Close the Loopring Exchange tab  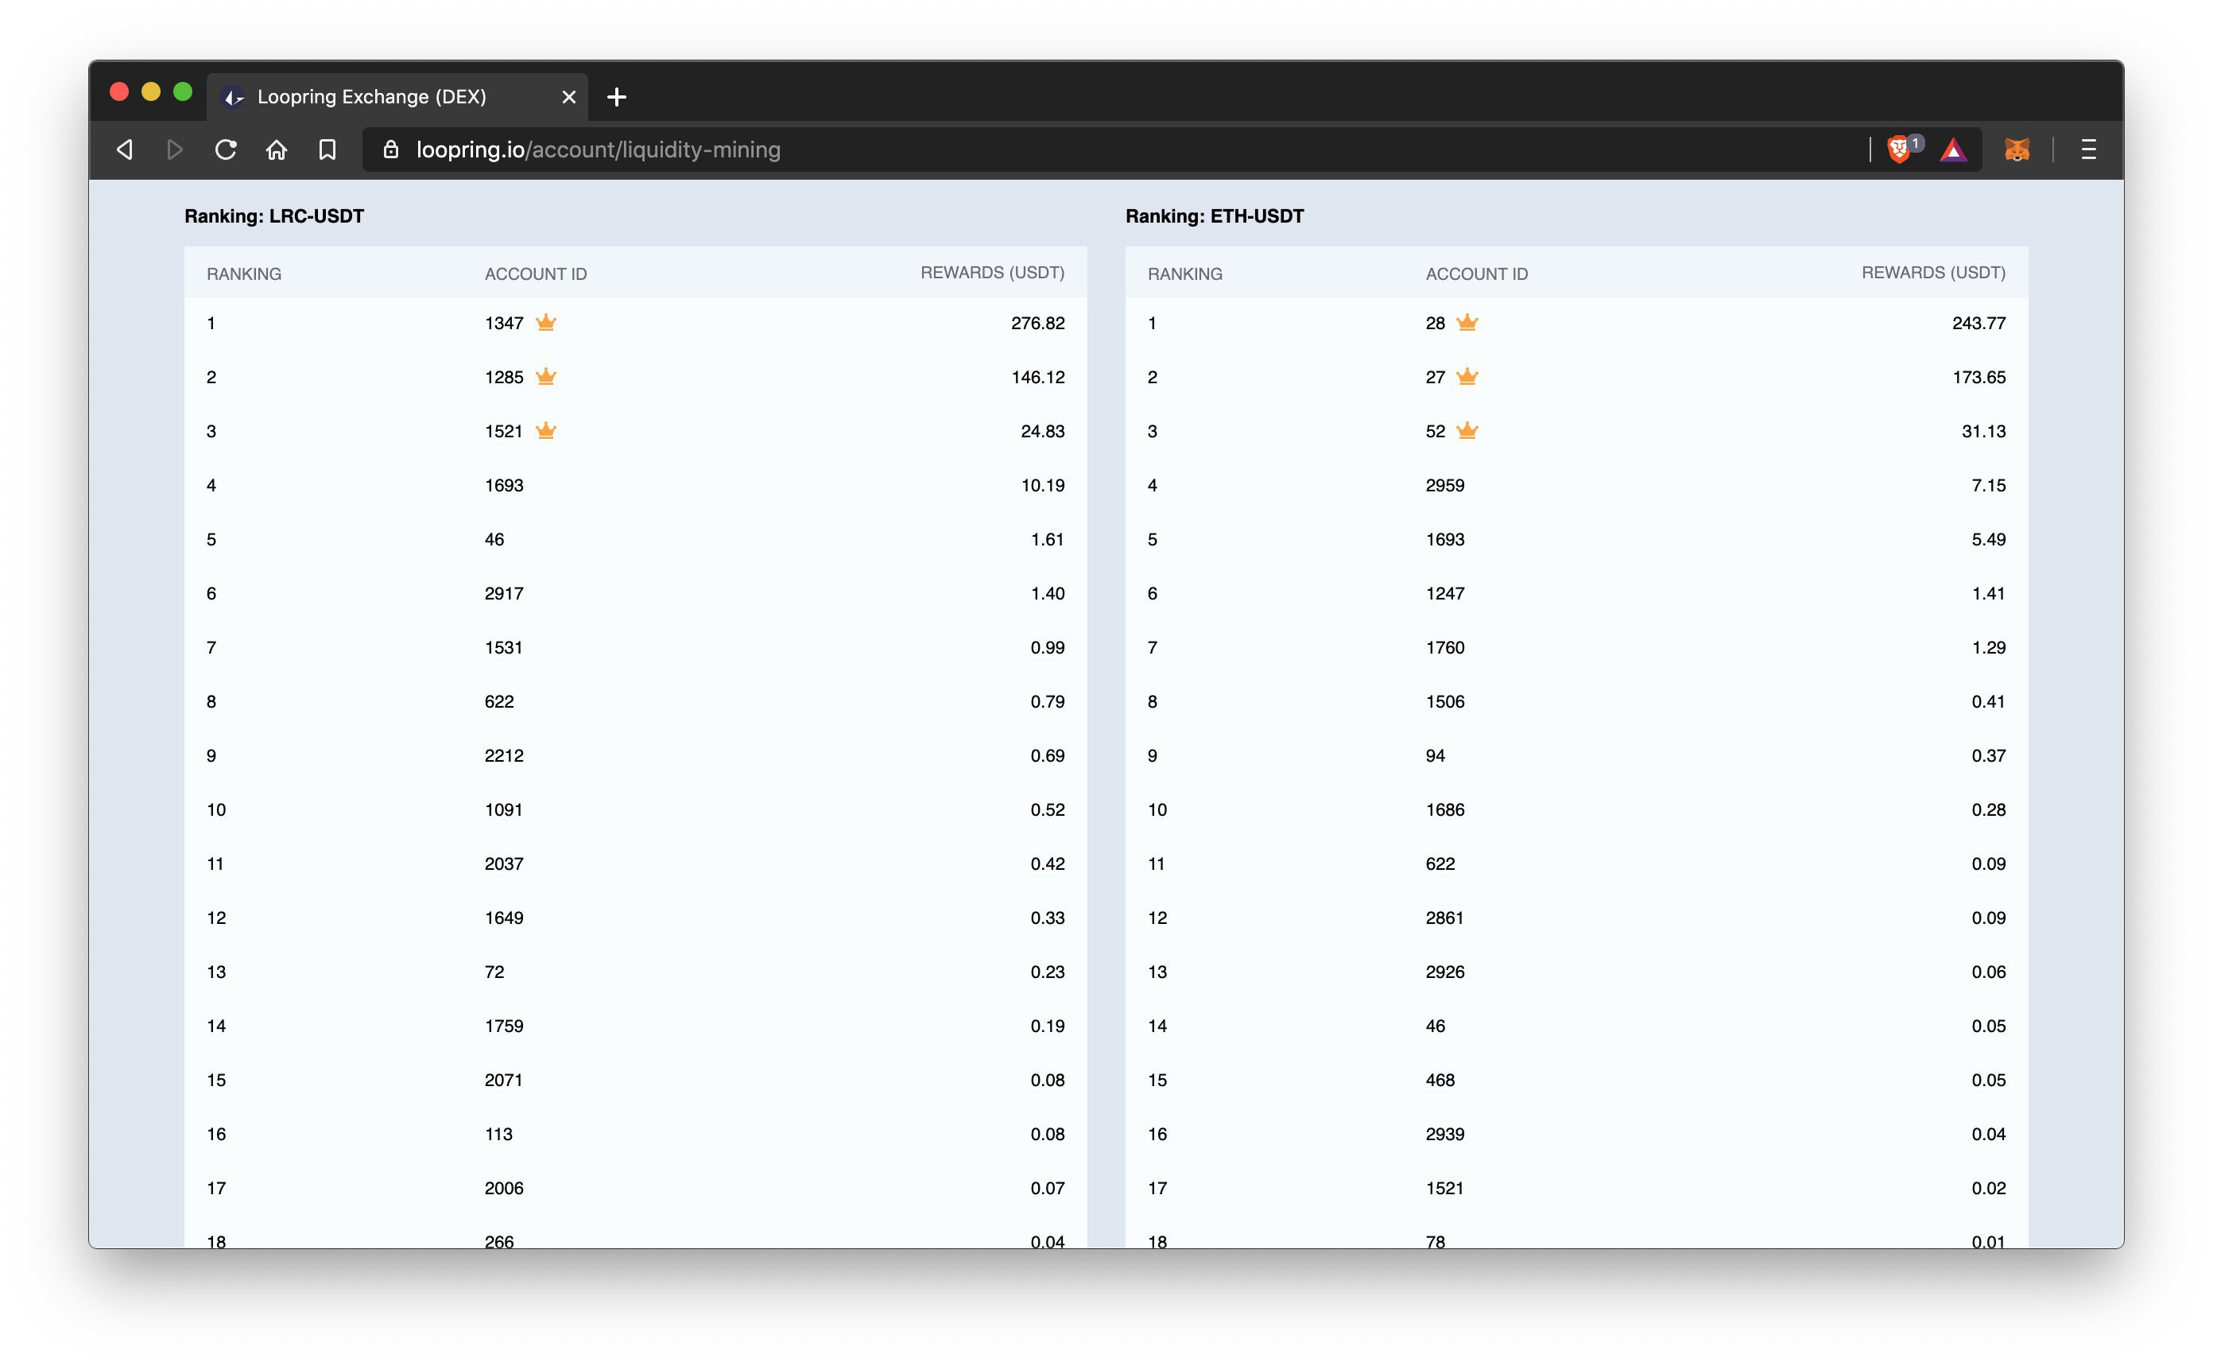click(x=569, y=97)
